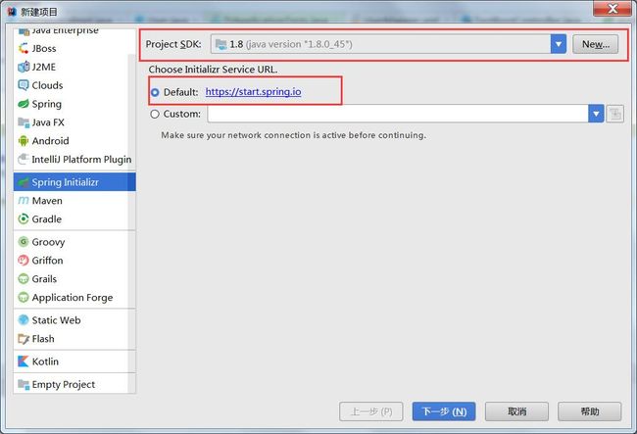Click the 下一步 (N) next button
Image resolution: width=637 pixels, height=434 pixels.
tap(444, 411)
